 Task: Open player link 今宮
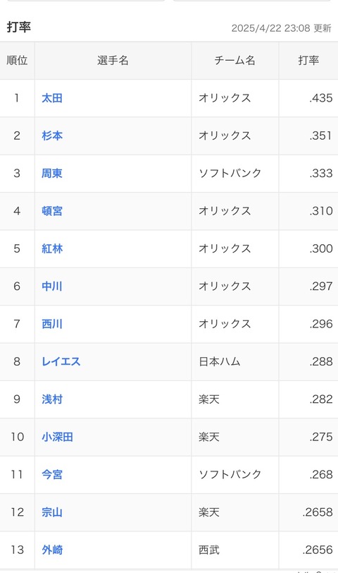(52, 474)
